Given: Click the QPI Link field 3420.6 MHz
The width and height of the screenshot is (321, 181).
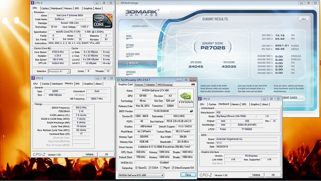Looking at the screenshot, I should click(58, 63).
